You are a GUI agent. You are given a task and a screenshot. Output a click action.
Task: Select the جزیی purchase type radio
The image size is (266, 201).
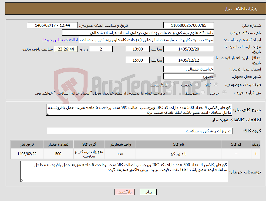[x=224, y=92]
